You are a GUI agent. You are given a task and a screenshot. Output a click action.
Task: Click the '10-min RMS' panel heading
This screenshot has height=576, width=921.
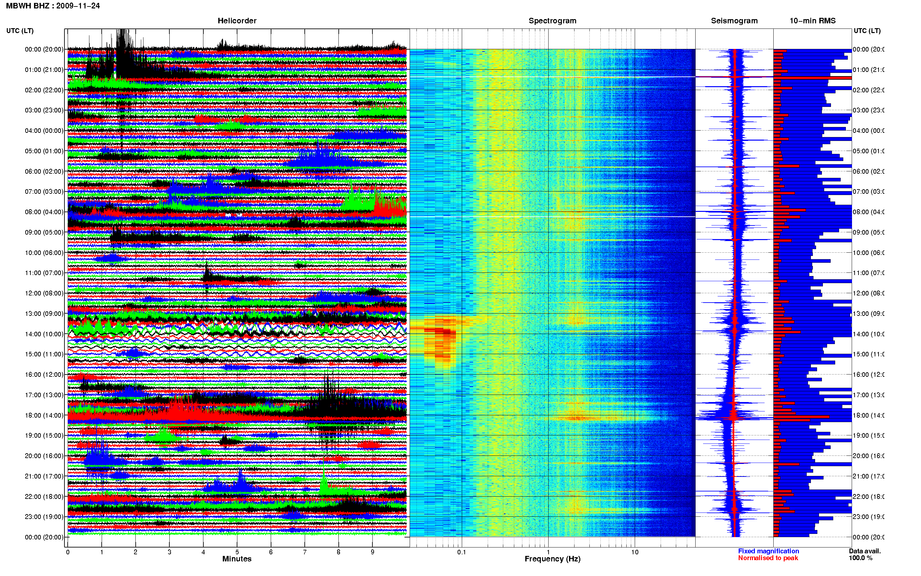pyautogui.click(x=813, y=21)
